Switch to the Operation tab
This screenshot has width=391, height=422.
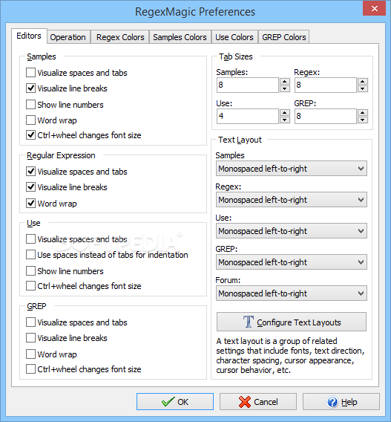tap(68, 37)
